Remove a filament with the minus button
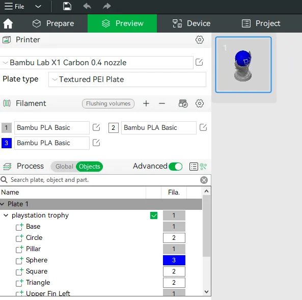Image resolution: width=302 pixels, height=300 pixels. [162, 103]
